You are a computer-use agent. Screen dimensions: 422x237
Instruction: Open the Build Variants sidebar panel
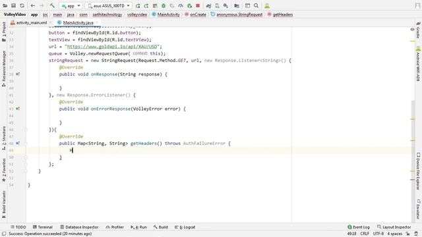click(x=4, y=204)
